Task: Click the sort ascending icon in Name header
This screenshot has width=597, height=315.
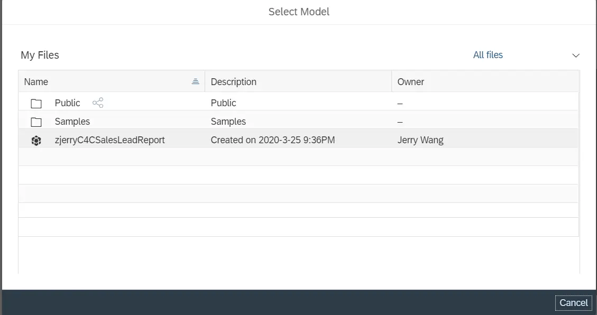Action: (x=195, y=81)
